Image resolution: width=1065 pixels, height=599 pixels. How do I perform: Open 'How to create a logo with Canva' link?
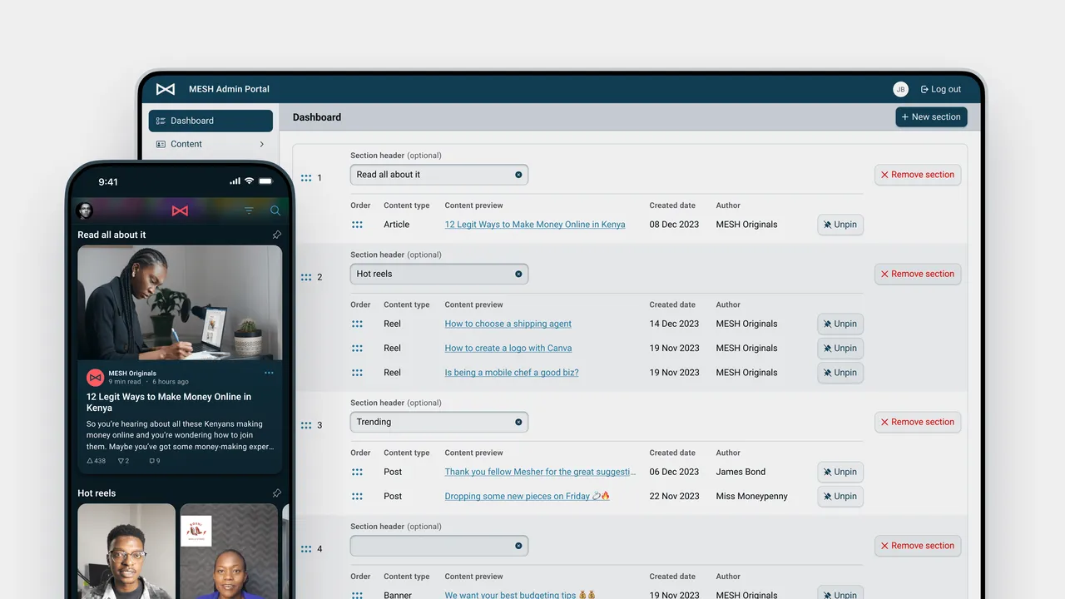pyautogui.click(x=508, y=349)
